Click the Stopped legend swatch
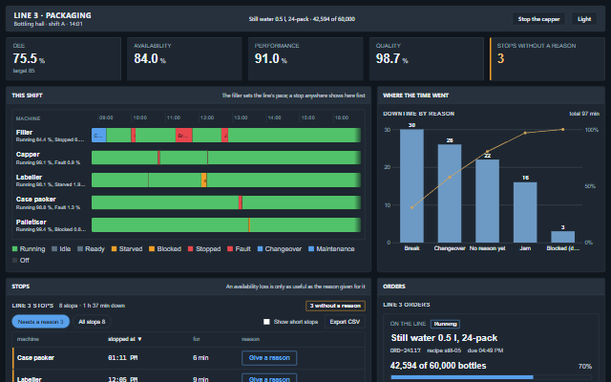611x382 pixels. coord(191,249)
